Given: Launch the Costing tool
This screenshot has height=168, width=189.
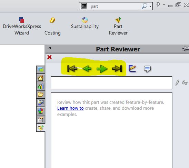Looking at the screenshot, I should [52, 26].
